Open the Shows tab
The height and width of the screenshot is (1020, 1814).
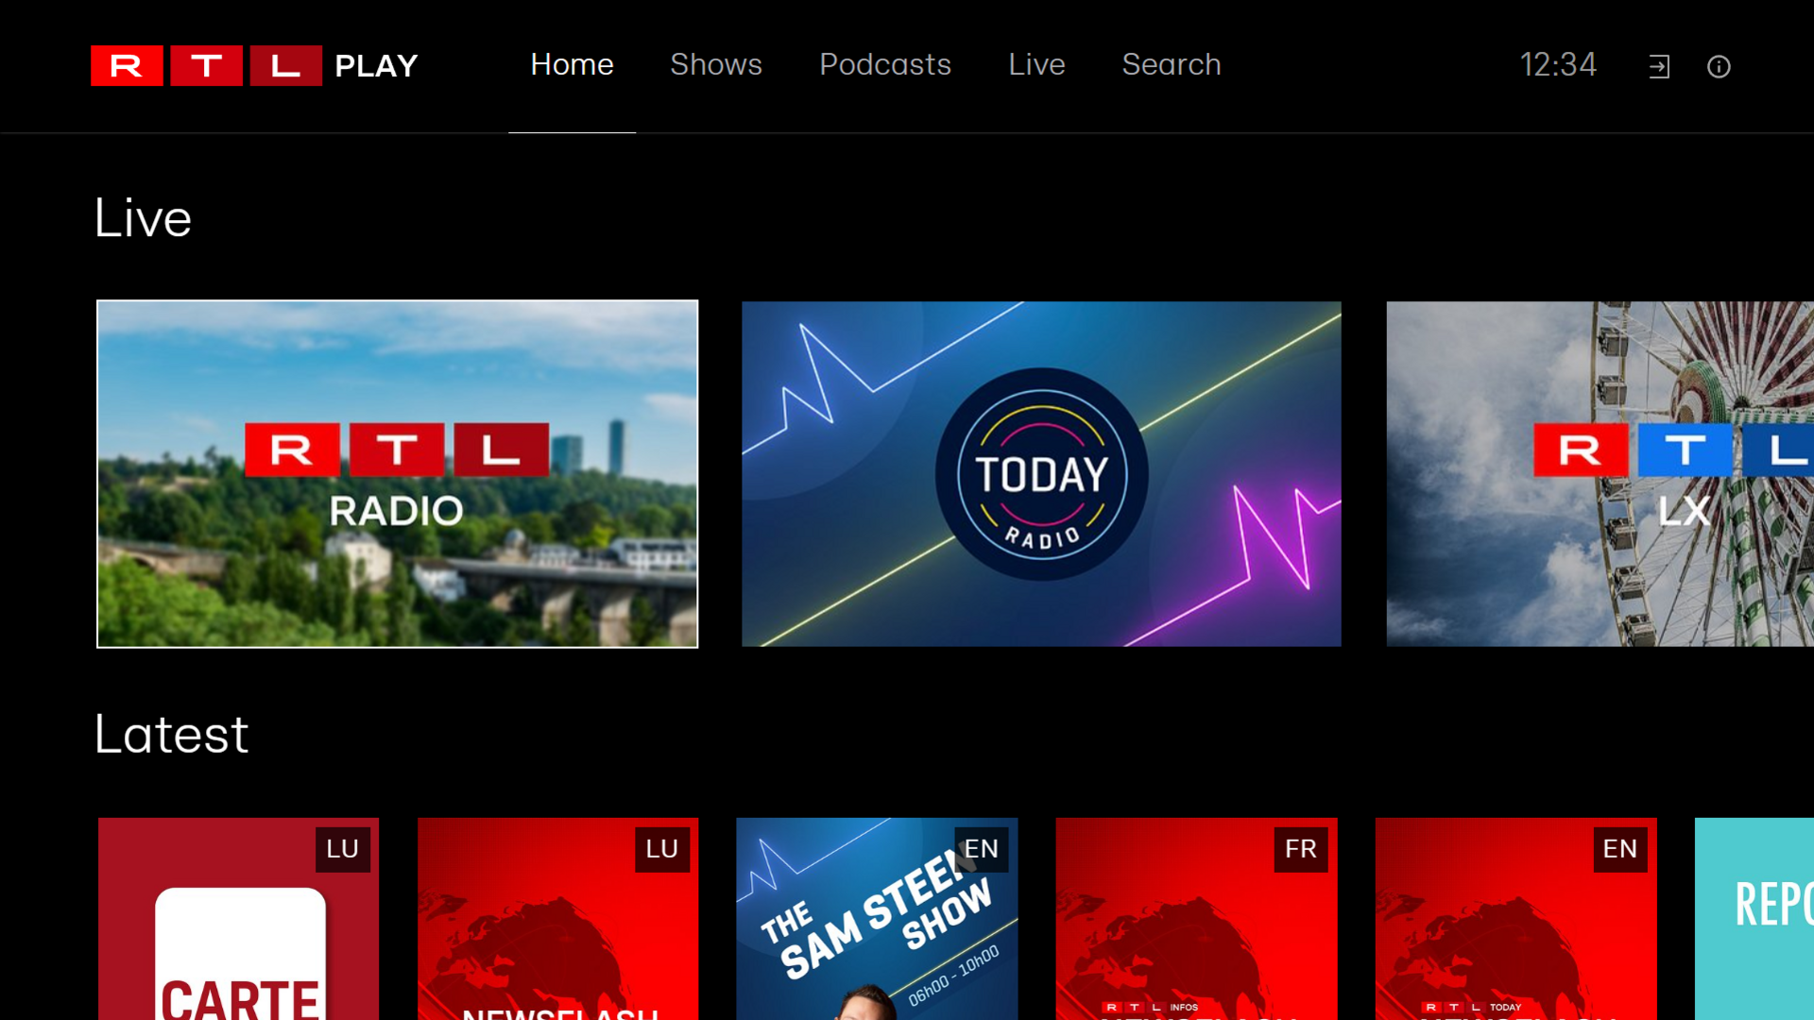click(x=716, y=64)
